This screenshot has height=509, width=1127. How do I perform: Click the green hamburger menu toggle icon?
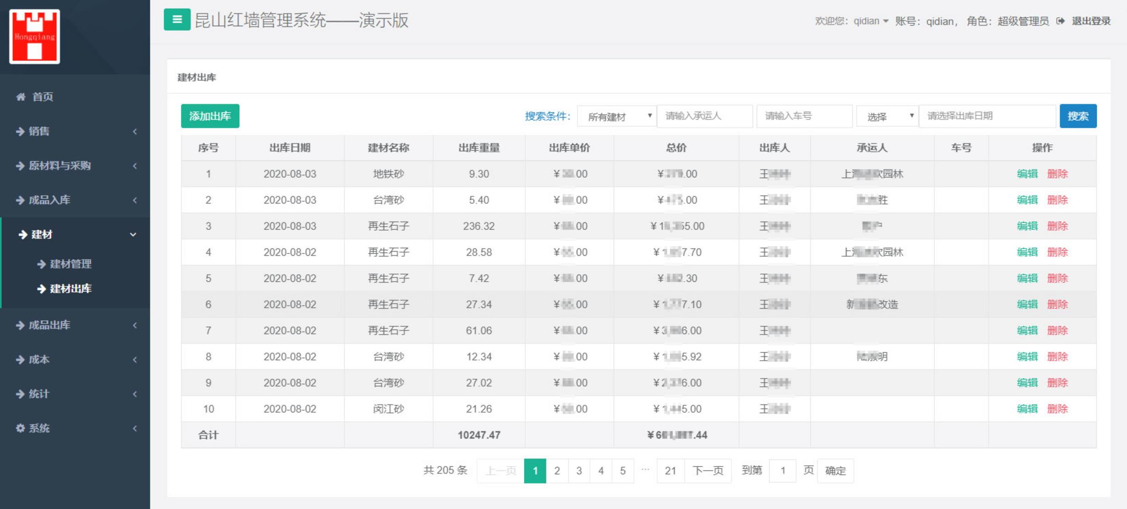[177, 20]
